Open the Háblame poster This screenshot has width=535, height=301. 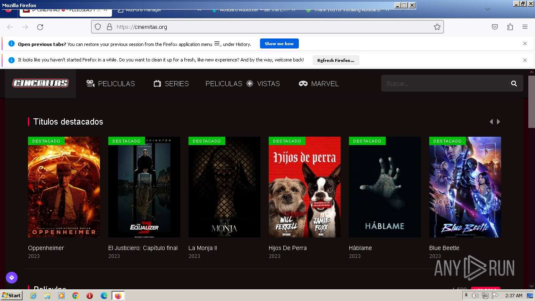point(385,187)
